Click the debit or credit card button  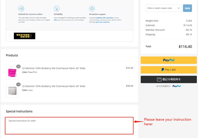coord(169,79)
